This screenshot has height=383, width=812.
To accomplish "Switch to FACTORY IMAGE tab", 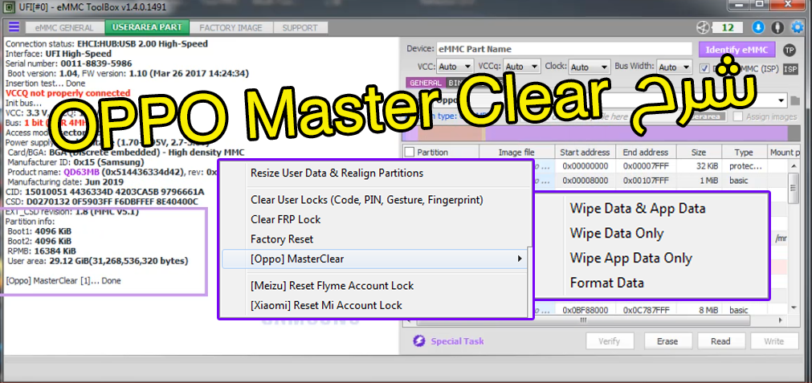I will (x=231, y=27).
